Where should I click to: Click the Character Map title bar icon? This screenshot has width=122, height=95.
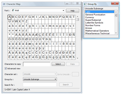pyautogui.click(x=4, y=4)
